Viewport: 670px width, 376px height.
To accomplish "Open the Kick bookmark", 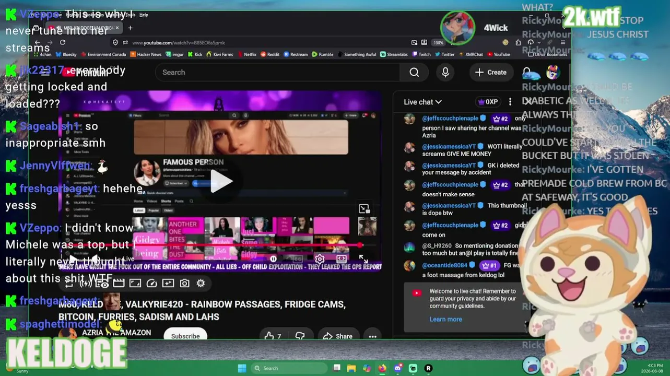I will point(195,54).
